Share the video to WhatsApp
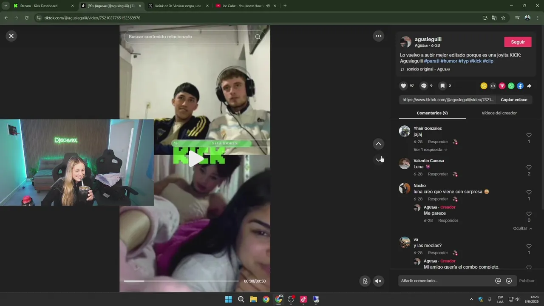 (511, 86)
